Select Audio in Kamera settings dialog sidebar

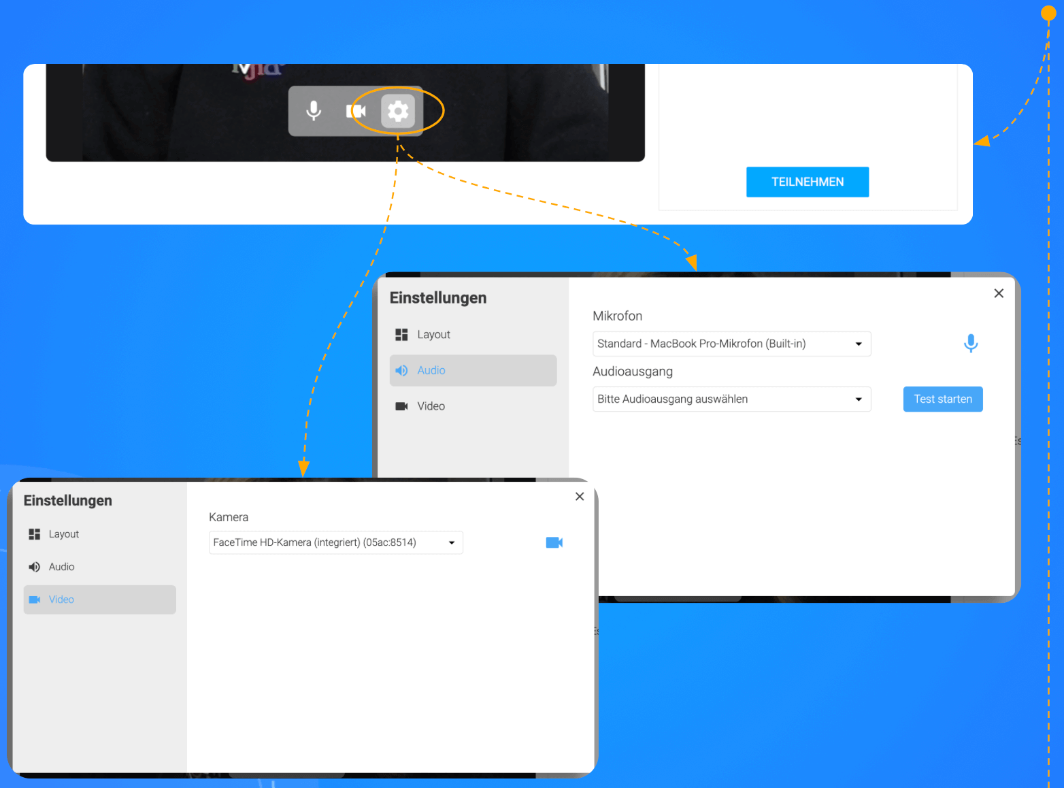(99, 567)
